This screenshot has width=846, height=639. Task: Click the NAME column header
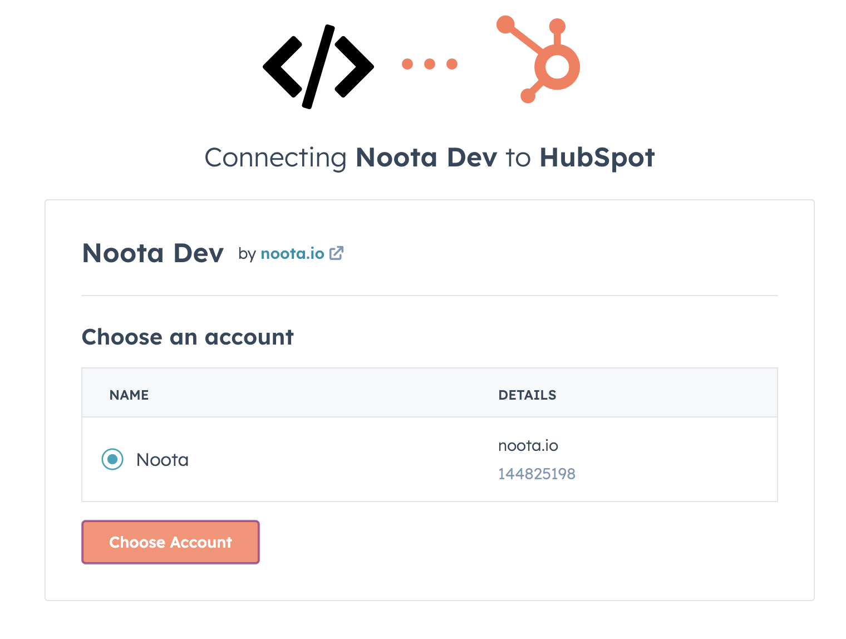tap(129, 395)
